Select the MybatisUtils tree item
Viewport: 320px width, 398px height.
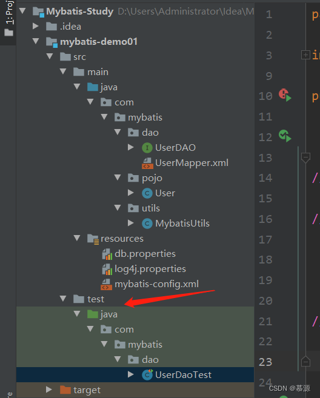pyautogui.click(x=182, y=223)
